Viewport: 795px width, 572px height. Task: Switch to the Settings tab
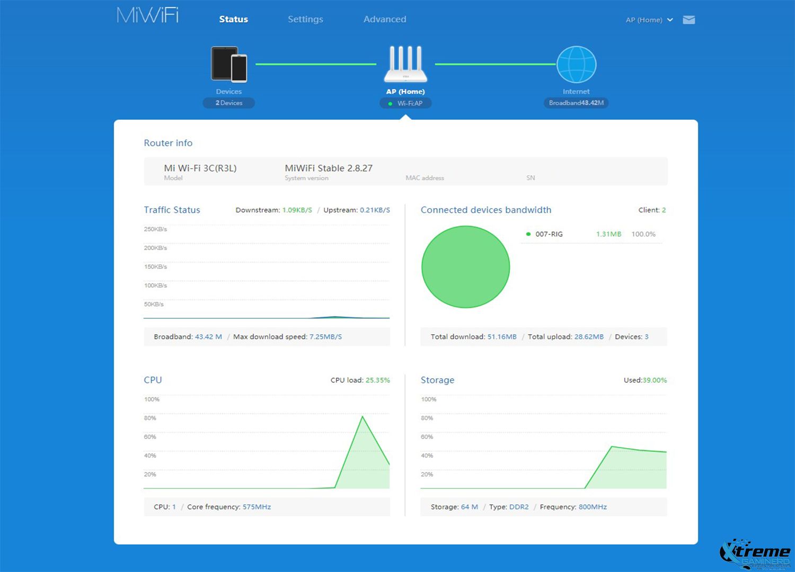pos(305,19)
